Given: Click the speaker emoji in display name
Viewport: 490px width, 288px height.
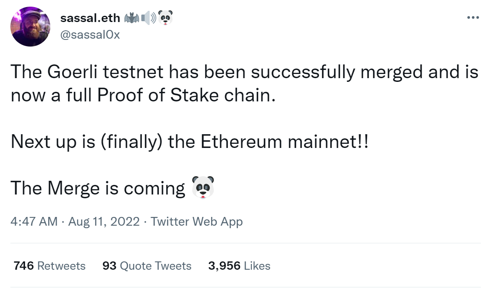Looking at the screenshot, I should 148,18.
